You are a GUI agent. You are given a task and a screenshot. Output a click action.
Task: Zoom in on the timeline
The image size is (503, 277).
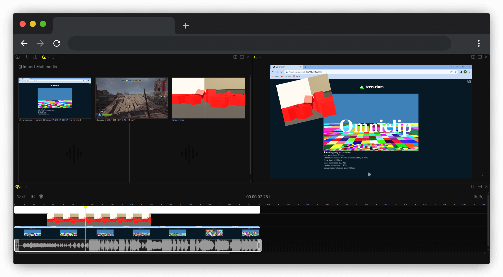(476, 197)
